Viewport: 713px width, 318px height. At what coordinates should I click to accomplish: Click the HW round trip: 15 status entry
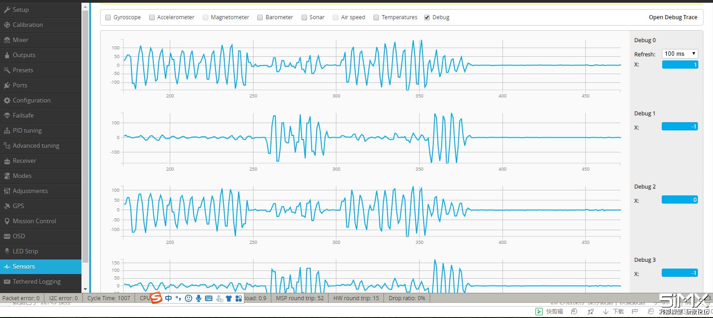356,298
